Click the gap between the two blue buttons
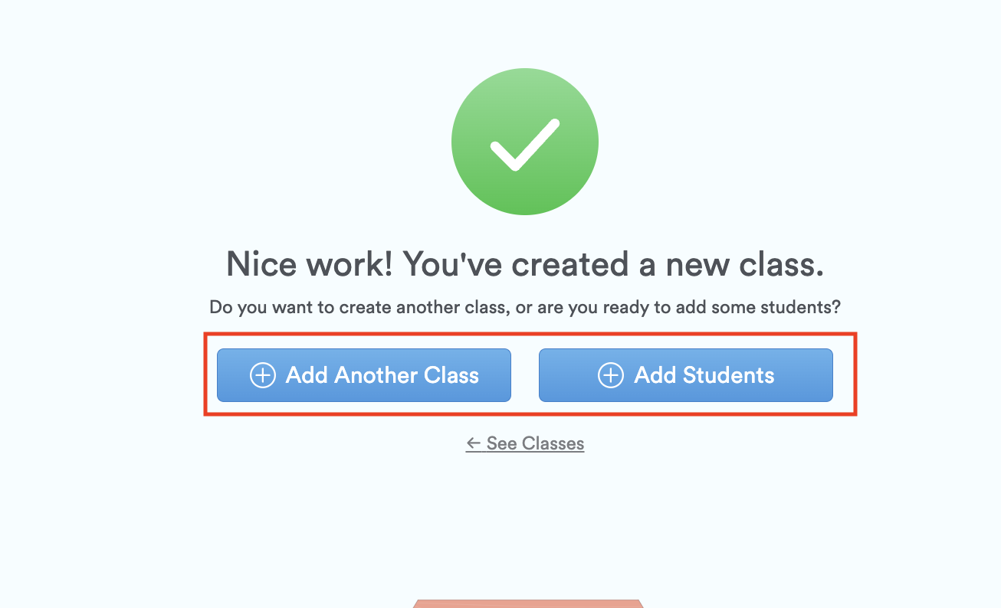 [x=525, y=375]
